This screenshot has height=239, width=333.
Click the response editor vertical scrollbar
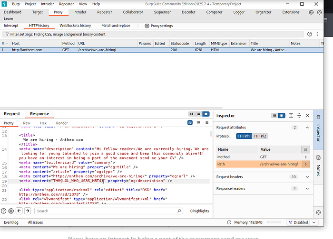coord(211,134)
